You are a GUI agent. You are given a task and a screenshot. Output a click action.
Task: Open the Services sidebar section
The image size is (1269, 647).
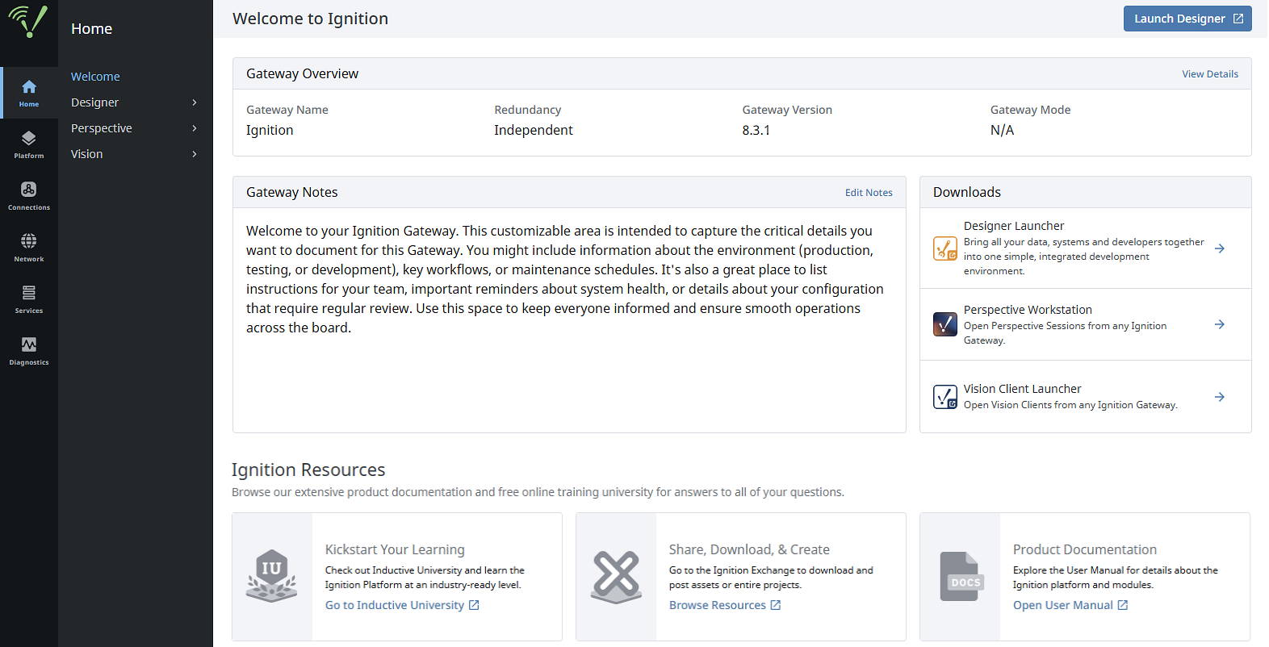point(29,299)
